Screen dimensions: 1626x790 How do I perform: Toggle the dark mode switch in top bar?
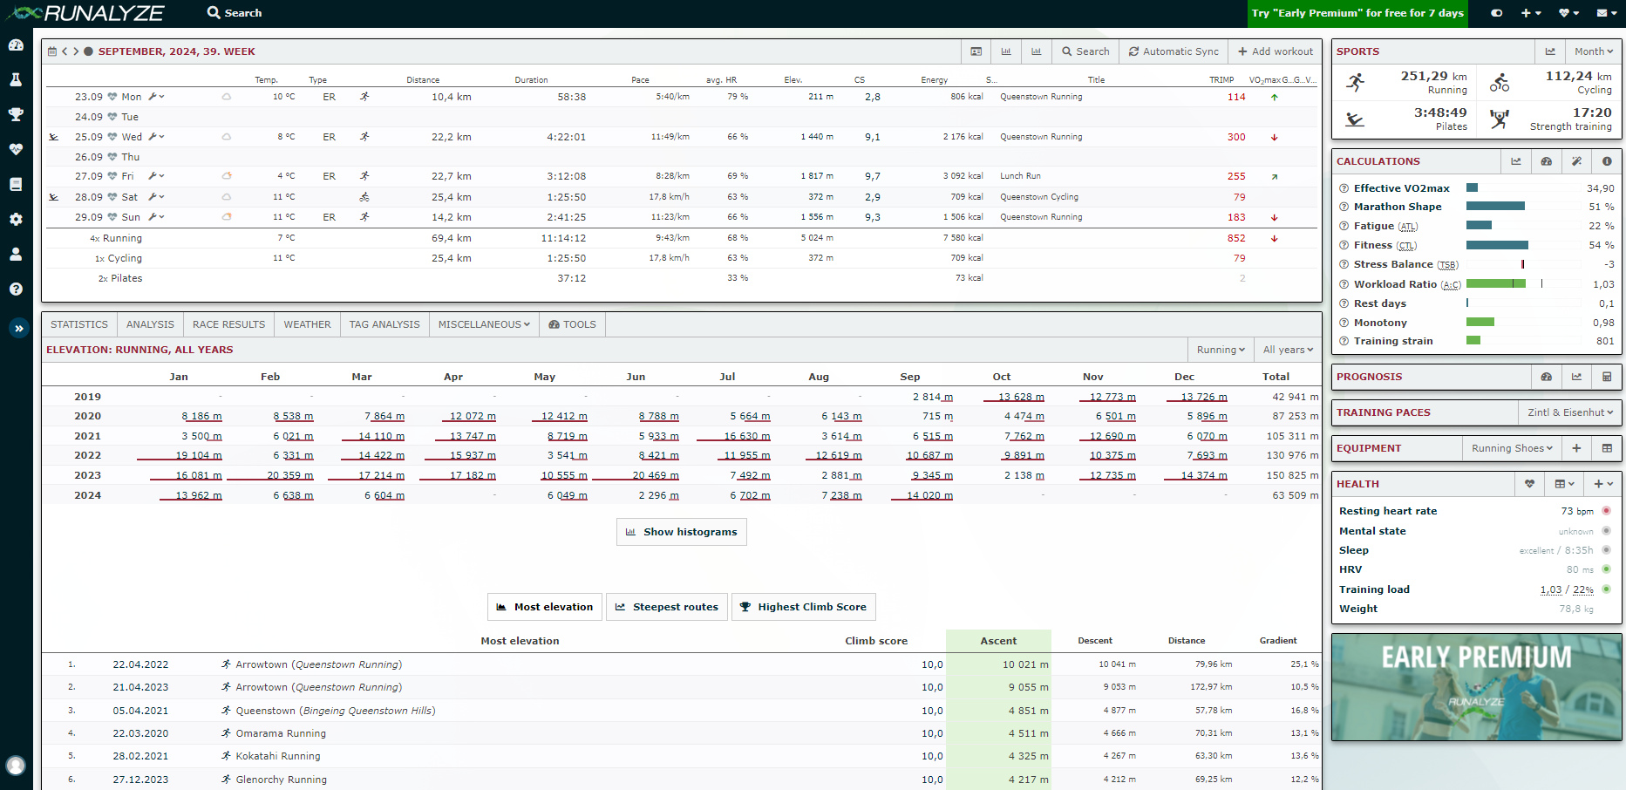(1497, 13)
